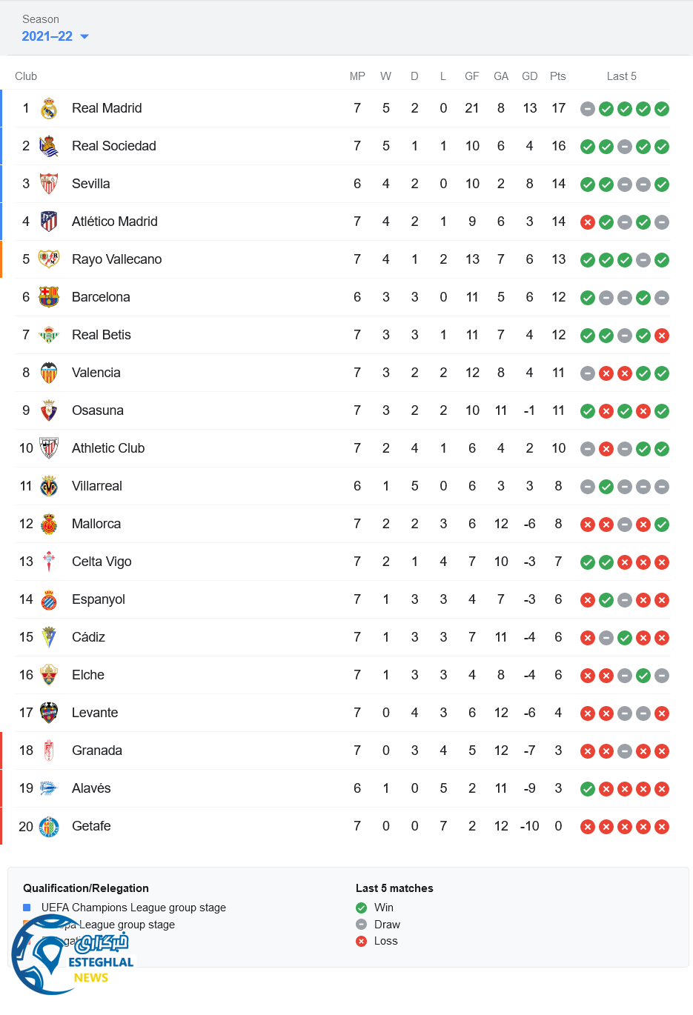The width and height of the screenshot is (693, 1015).
Task: Select the Sevilla team name
Action: (90, 184)
